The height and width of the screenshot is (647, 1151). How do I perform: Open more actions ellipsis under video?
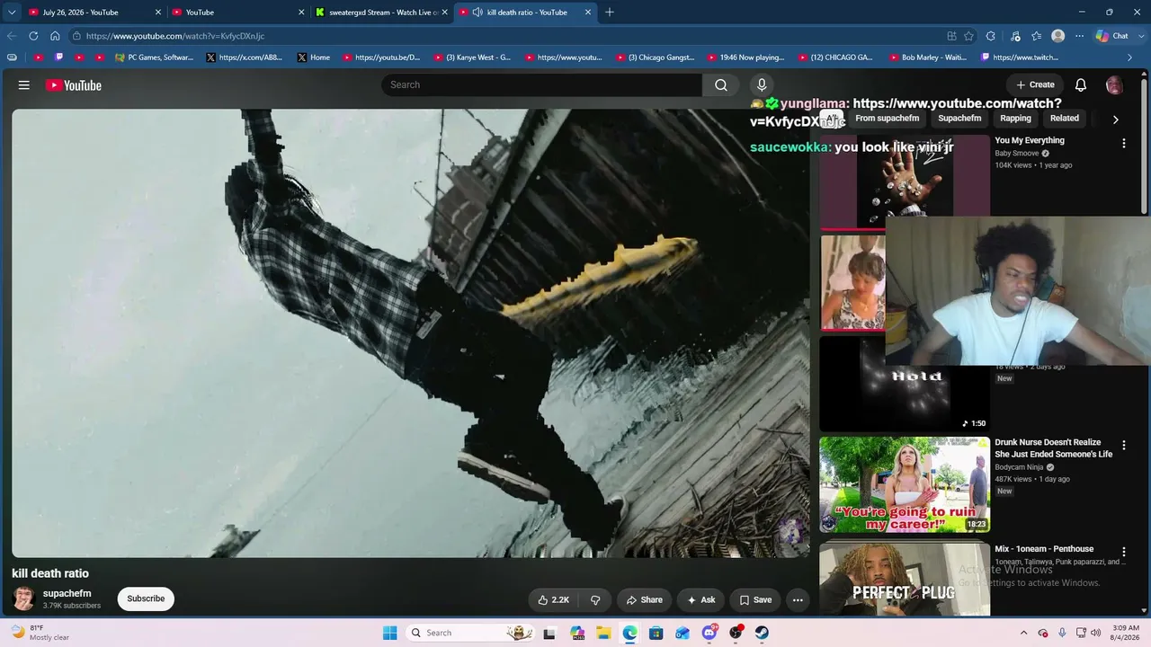(x=798, y=600)
